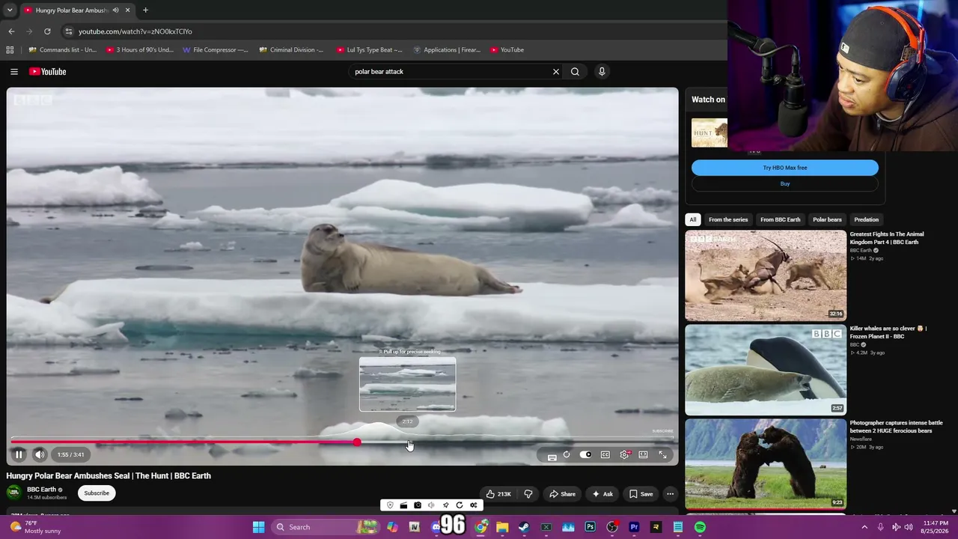
Task: Mute the tab via its audio icon
Action: point(115,10)
